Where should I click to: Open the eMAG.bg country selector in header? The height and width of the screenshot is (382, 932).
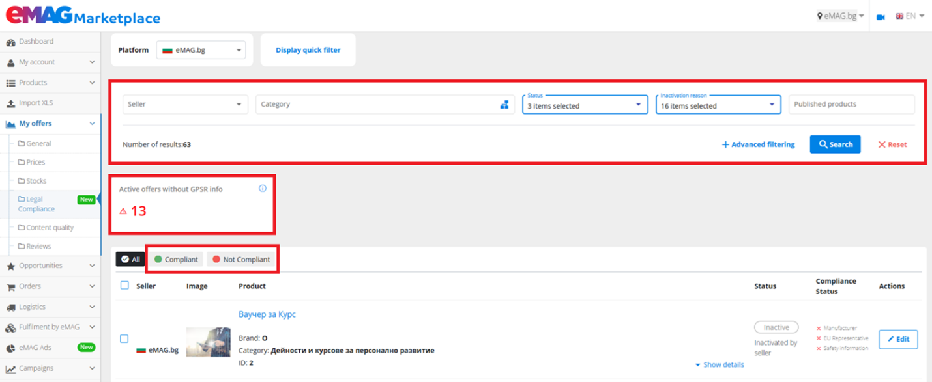(x=841, y=16)
